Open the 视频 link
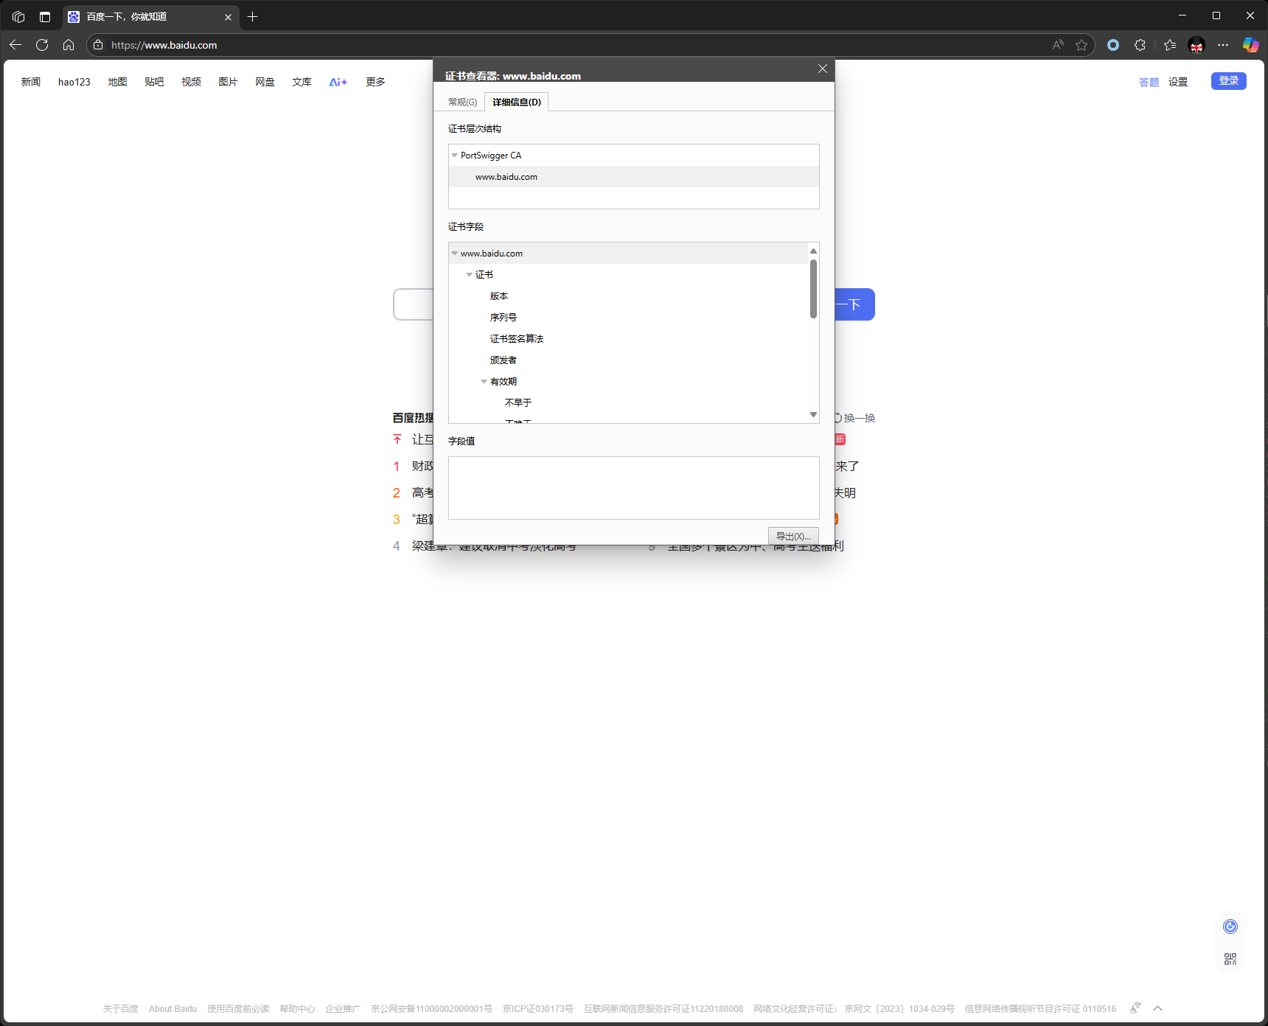Image resolution: width=1268 pixels, height=1026 pixels. 191,82
